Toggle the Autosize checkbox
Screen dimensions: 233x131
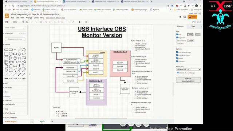177,61
